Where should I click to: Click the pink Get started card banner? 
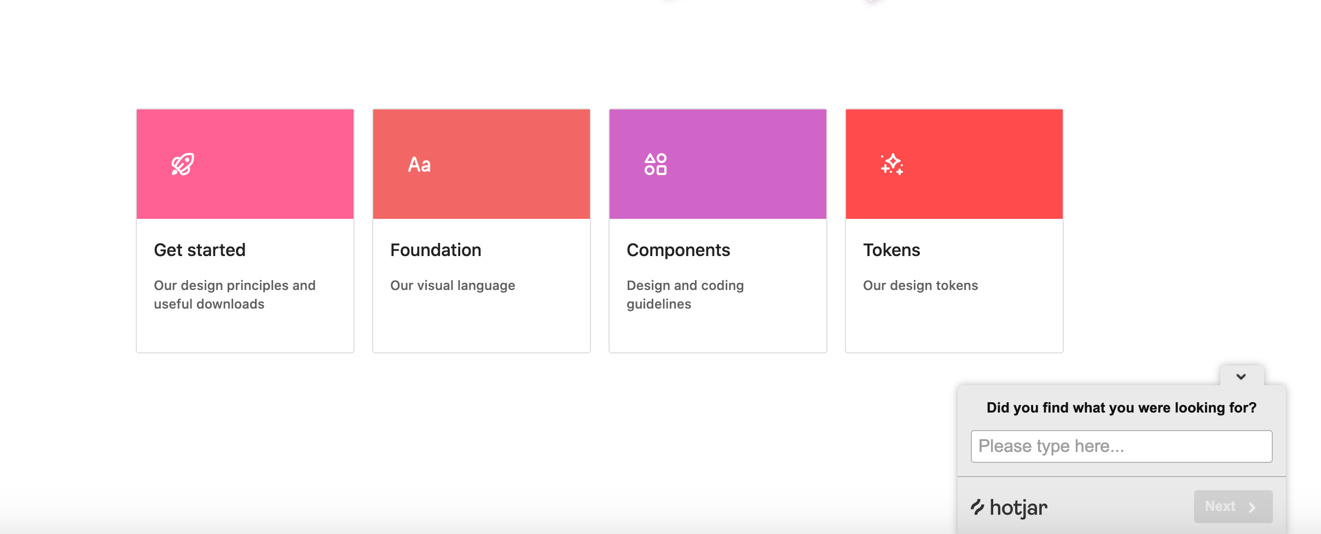click(245, 164)
